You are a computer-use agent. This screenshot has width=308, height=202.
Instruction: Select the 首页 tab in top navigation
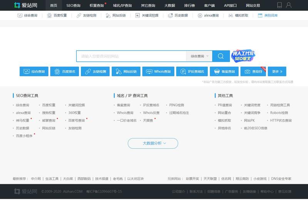[54, 5]
